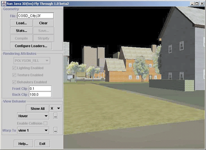This screenshot has height=150, width=206.
Task: Click the ellipsis button beside view 1
Action: point(55,130)
